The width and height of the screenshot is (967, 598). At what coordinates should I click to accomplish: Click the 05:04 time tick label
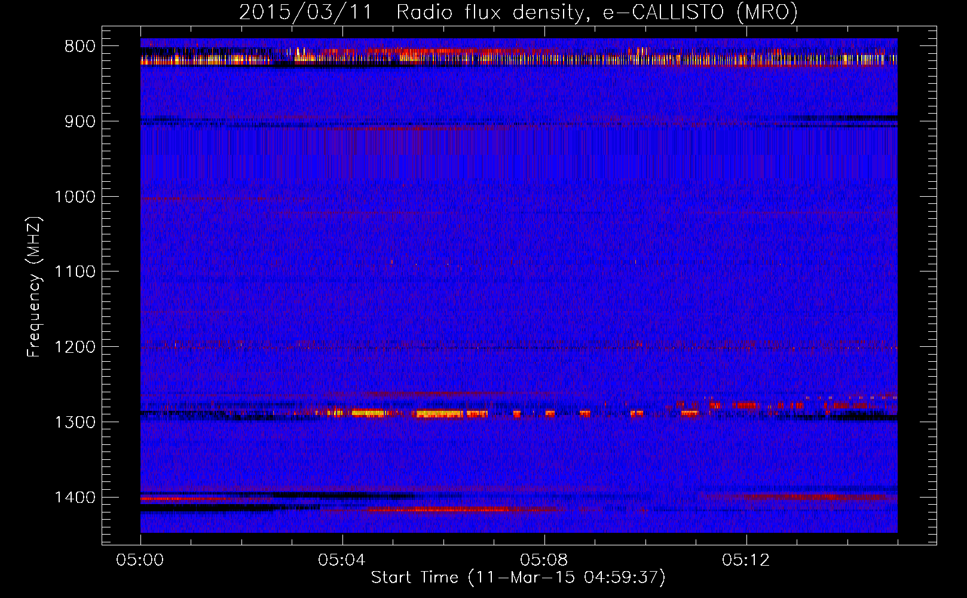pos(342,560)
